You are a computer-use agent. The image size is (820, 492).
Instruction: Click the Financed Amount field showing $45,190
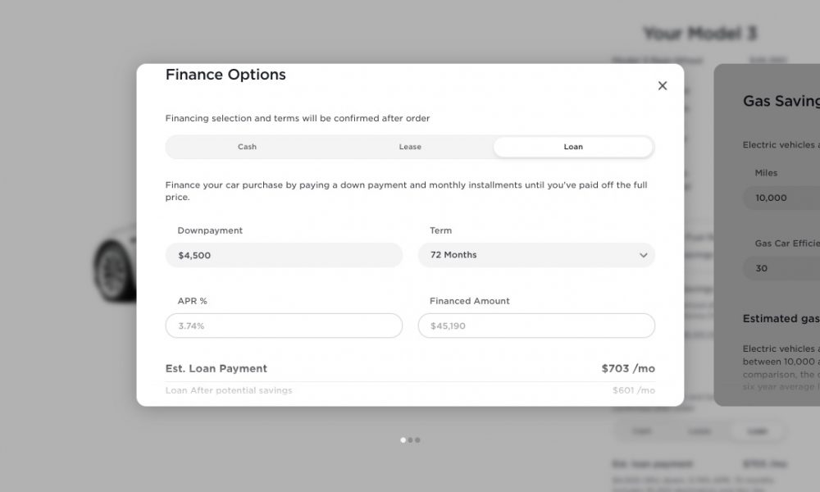(536, 326)
